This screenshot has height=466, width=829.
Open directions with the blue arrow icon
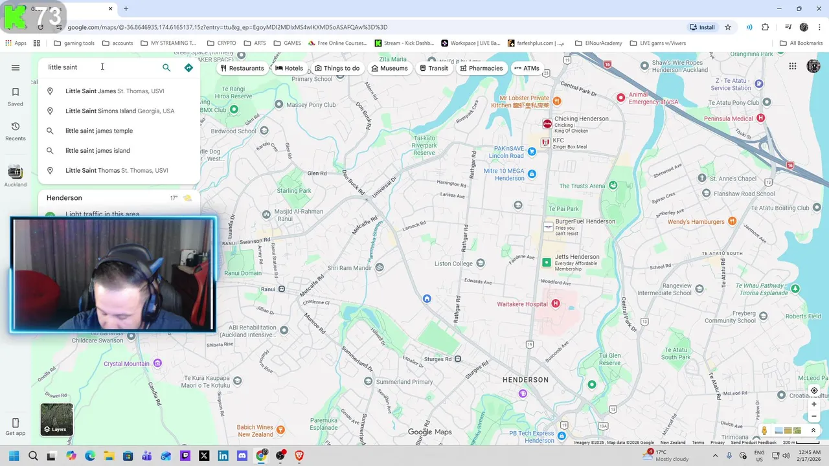click(188, 67)
